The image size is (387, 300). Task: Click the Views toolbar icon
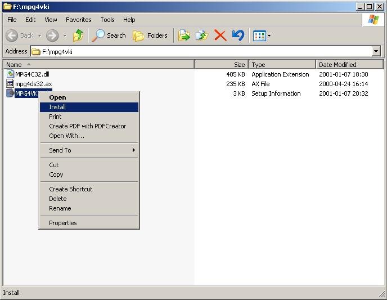259,36
